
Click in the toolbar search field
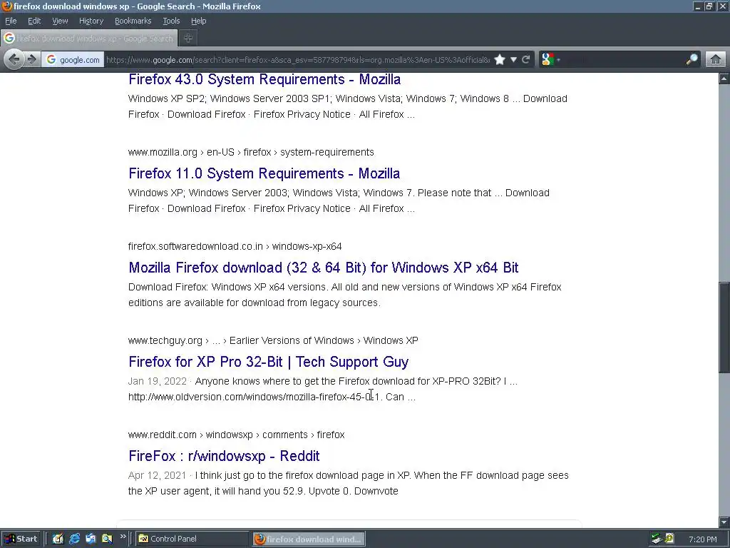coord(624,60)
